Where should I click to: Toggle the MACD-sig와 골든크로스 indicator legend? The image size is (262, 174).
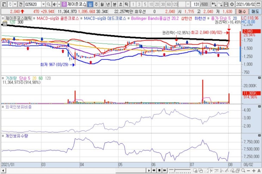coord(57,18)
